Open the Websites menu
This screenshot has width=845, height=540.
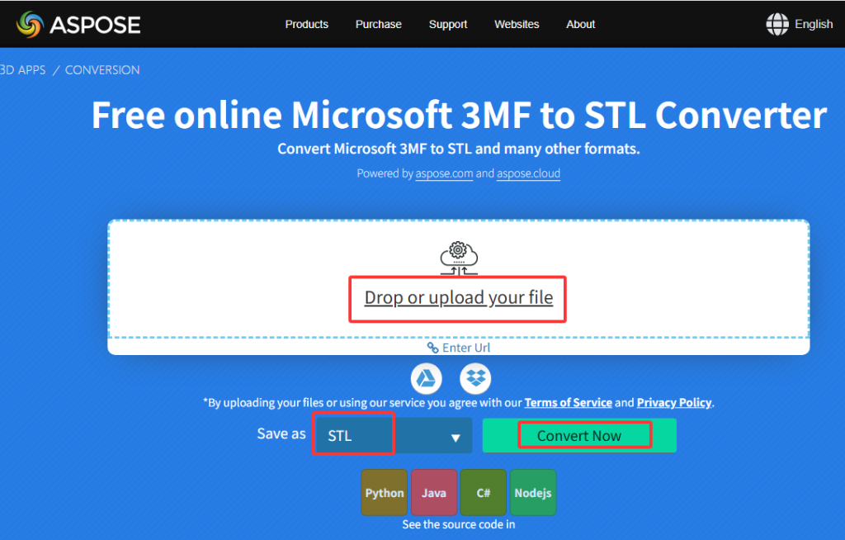[517, 24]
